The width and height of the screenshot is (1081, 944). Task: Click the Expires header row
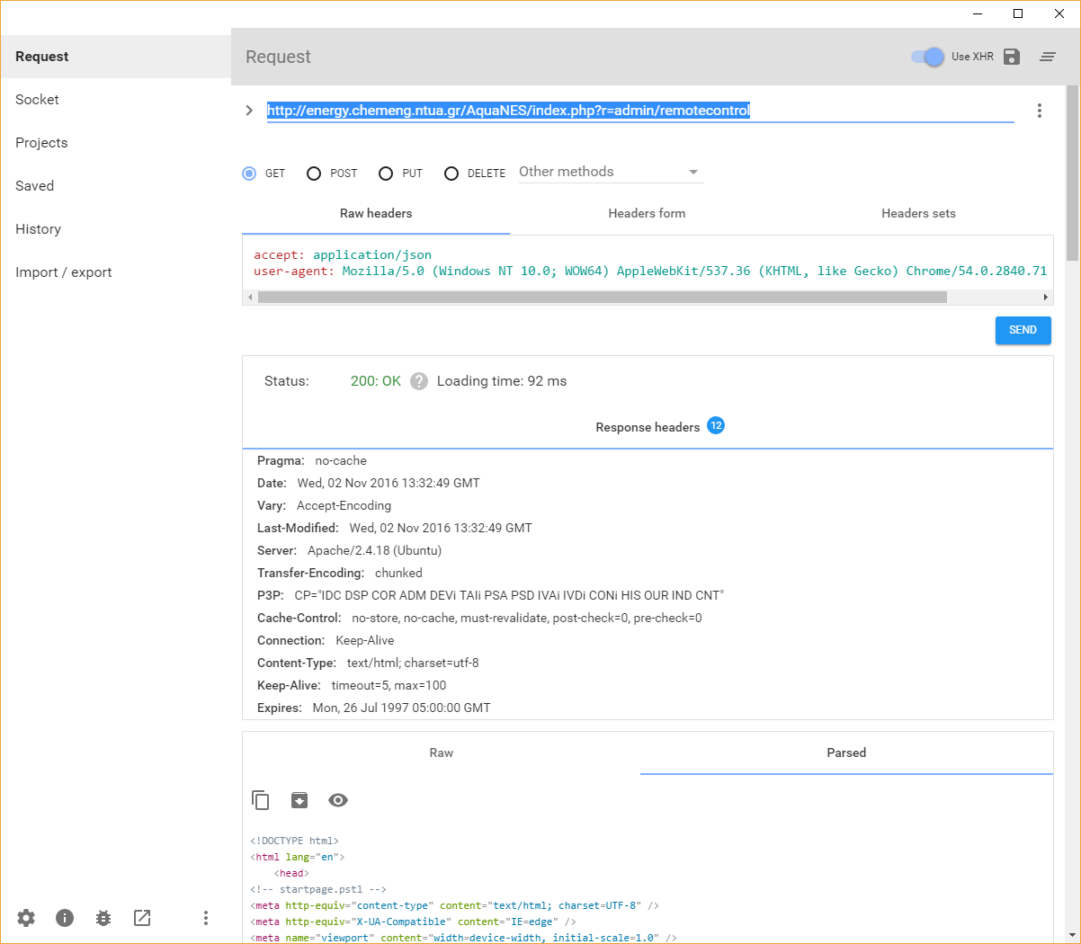(374, 708)
